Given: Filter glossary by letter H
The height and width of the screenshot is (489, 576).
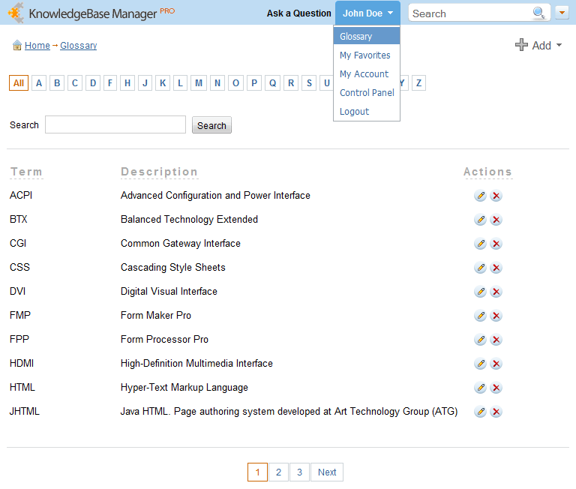Looking at the screenshot, I should click(x=127, y=83).
